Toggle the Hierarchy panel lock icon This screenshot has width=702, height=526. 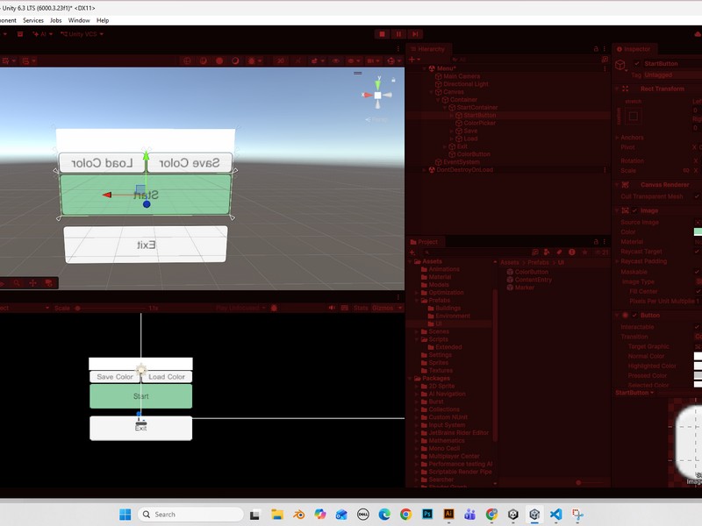pyautogui.click(x=596, y=49)
